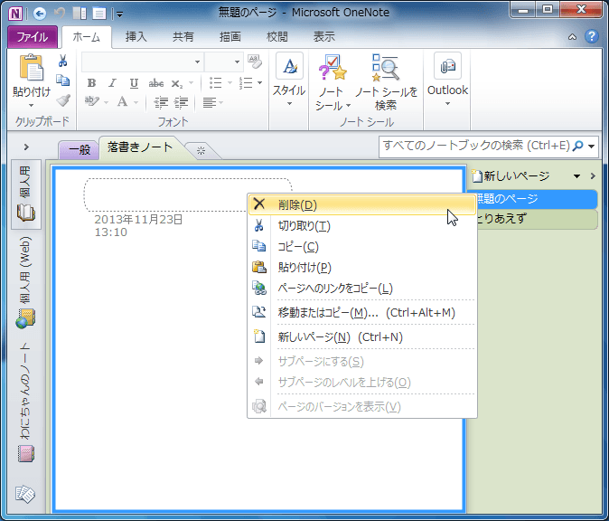Toggle Italic formatting
Image resolution: width=609 pixels, height=521 pixels.
click(x=113, y=83)
